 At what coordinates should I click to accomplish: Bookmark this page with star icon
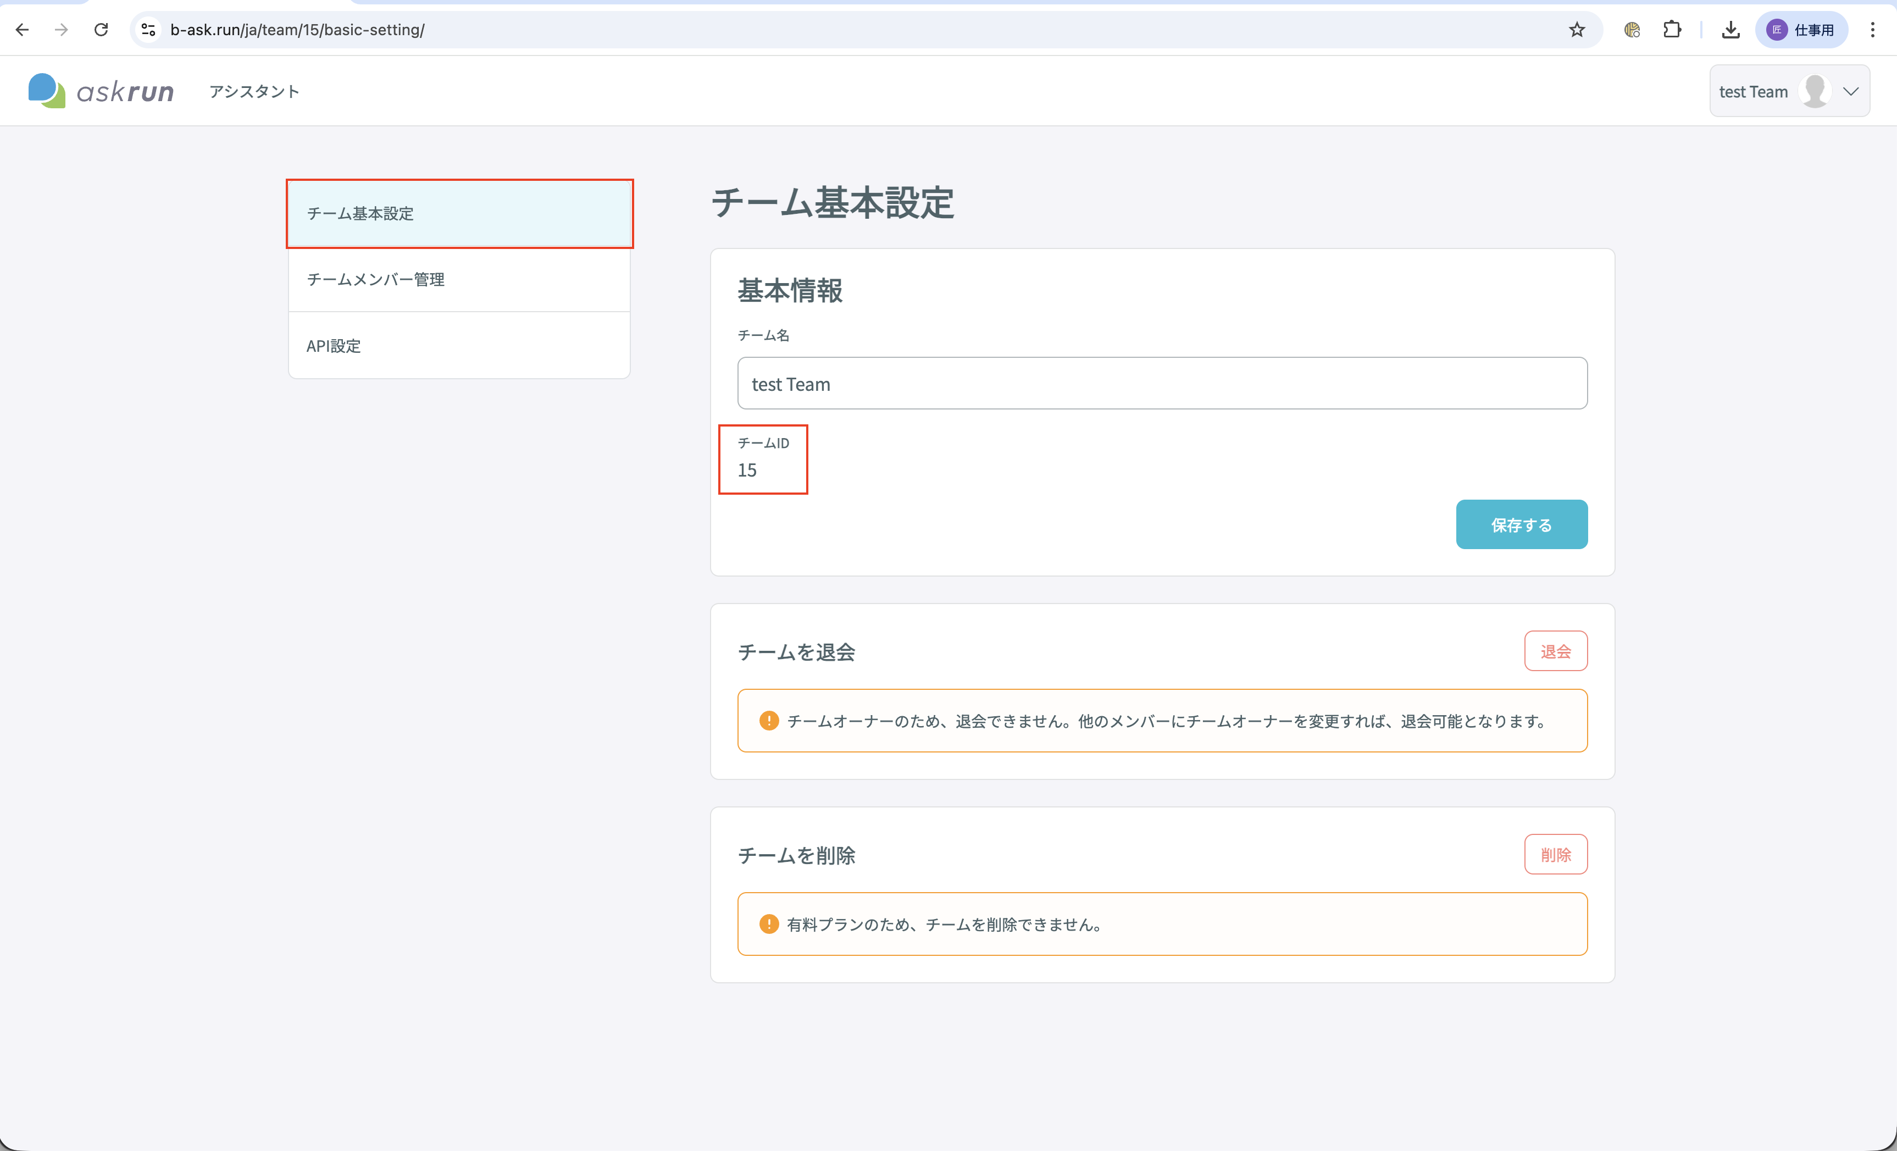click(1577, 29)
